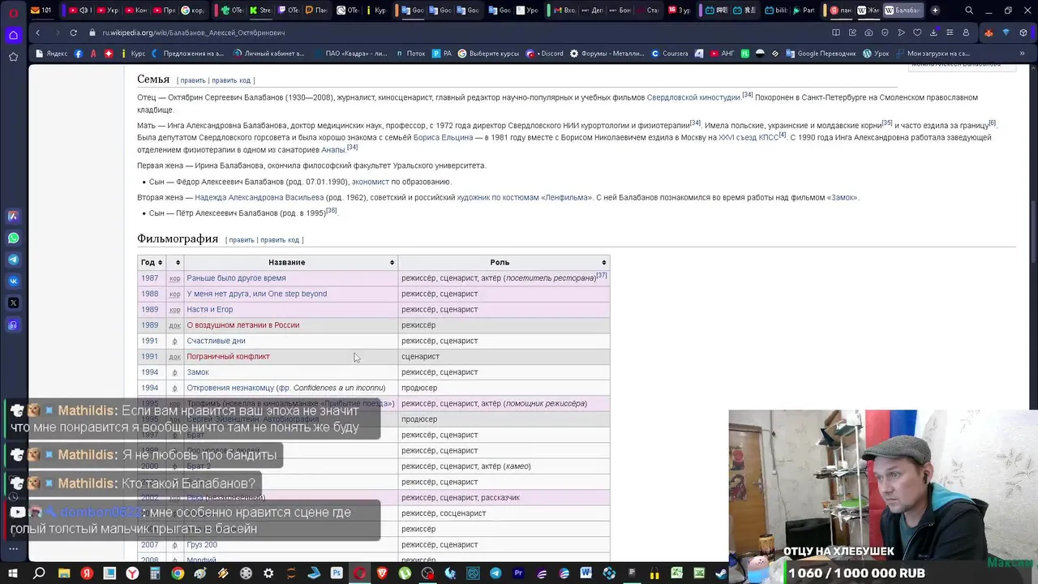Click править код next to Фильмография heading
Viewport: 1038px width, 584px height.
pos(280,240)
